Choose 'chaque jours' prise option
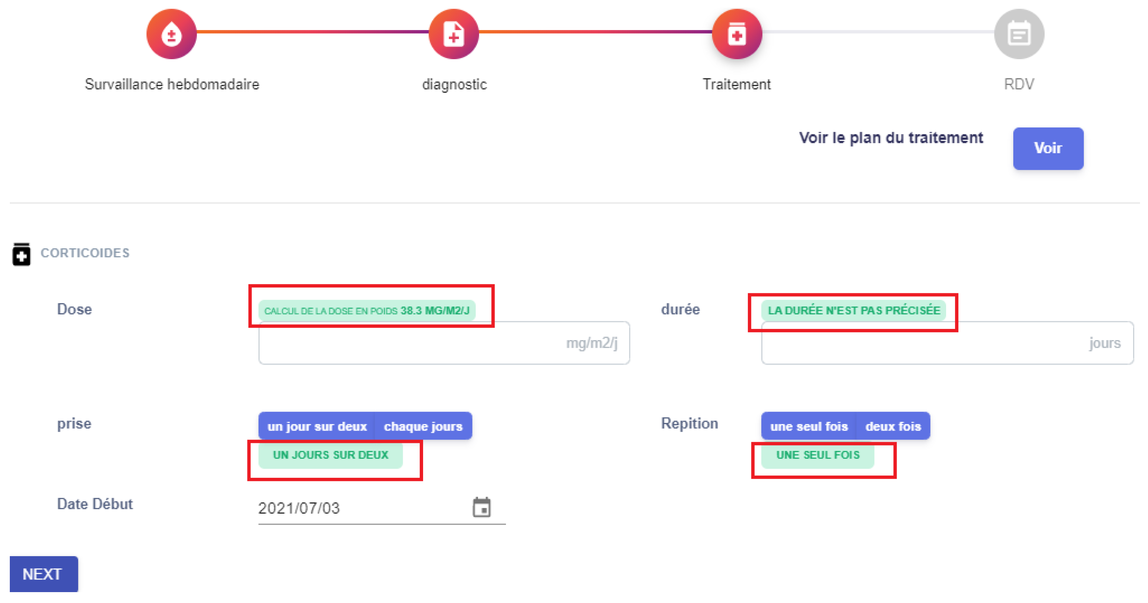1148x603 pixels. tap(423, 426)
